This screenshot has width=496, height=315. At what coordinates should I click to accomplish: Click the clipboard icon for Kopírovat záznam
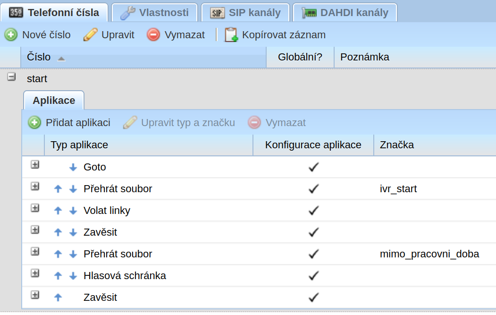(x=231, y=34)
